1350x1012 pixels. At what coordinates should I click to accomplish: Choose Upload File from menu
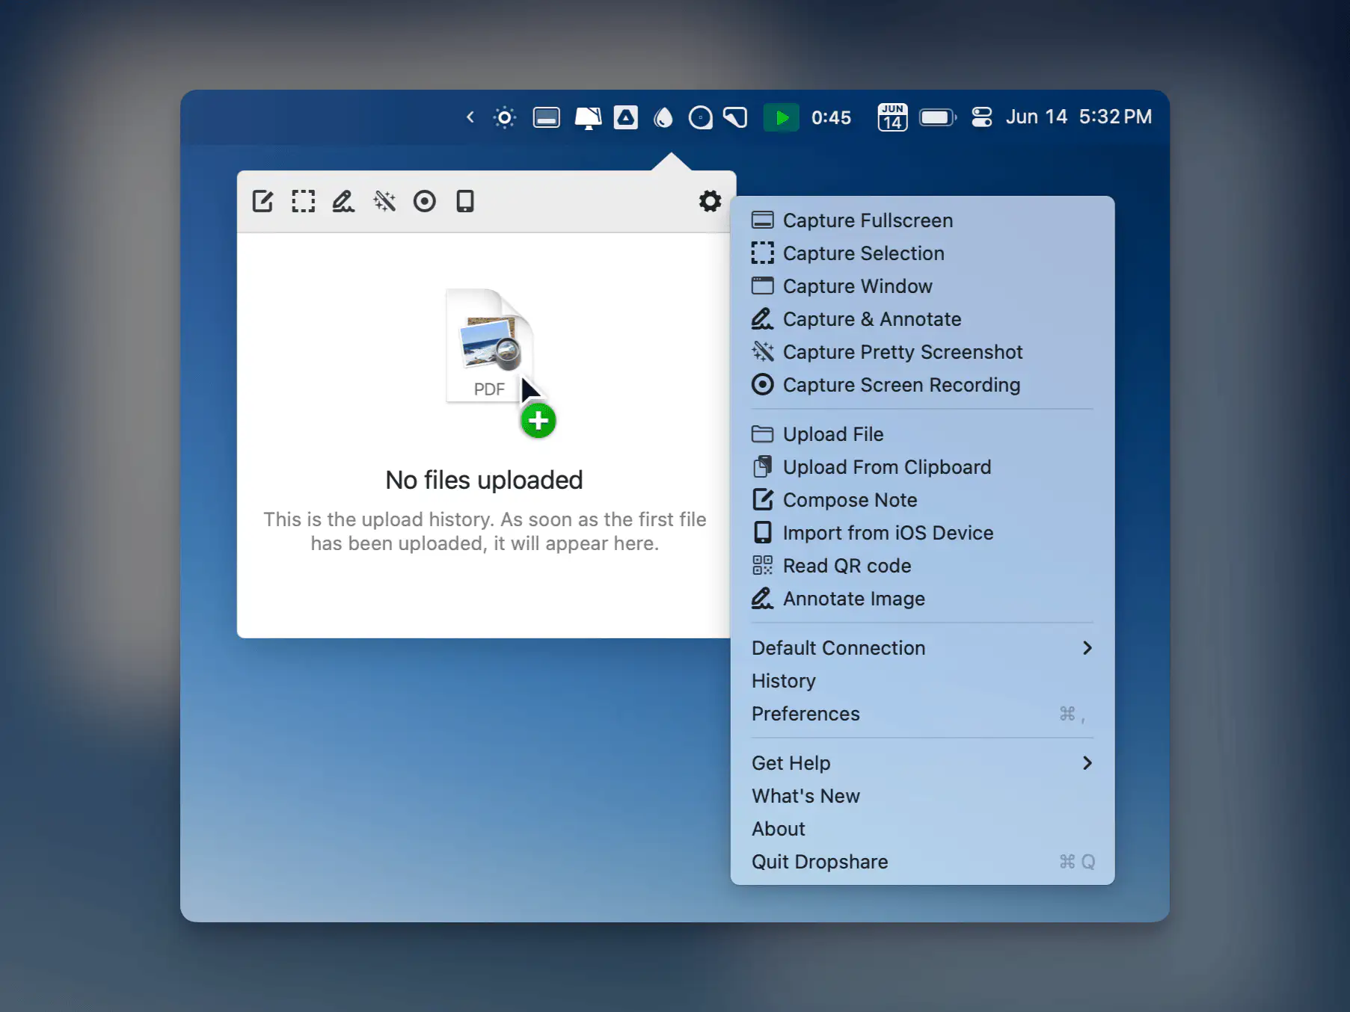(x=922, y=434)
